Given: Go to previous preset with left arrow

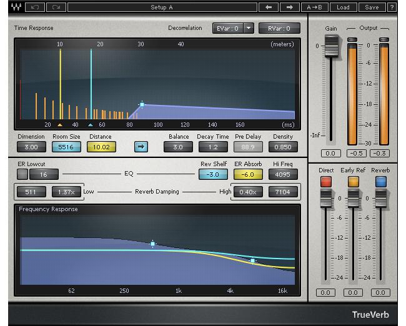Looking at the screenshot, I should pos(269,7).
